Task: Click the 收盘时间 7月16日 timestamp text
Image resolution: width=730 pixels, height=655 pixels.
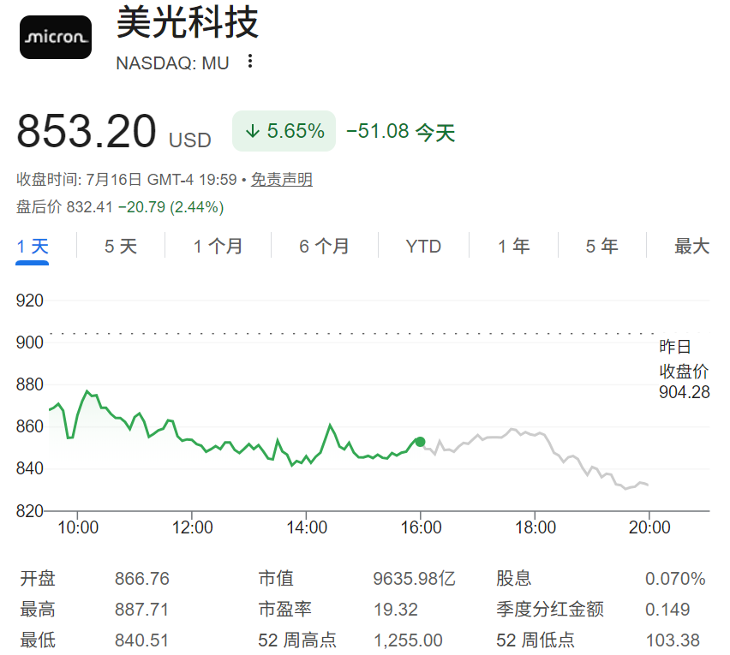Action: coord(126,179)
